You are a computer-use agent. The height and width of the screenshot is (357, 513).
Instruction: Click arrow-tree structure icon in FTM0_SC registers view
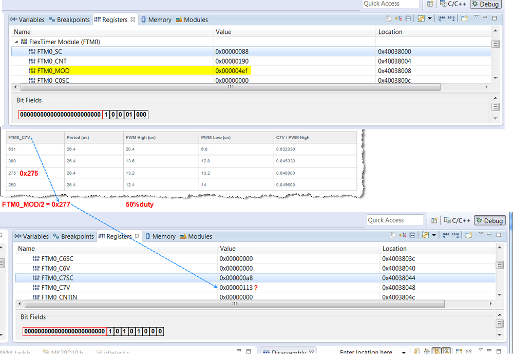pyautogui.click(x=398, y=18)
